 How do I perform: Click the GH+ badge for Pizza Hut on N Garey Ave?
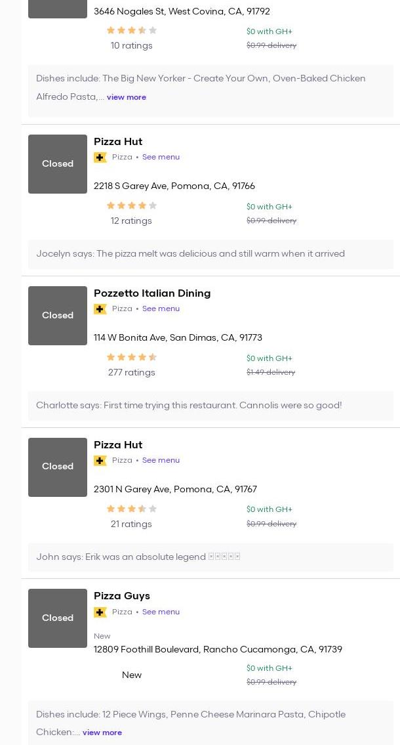click(x=100, y=461)
